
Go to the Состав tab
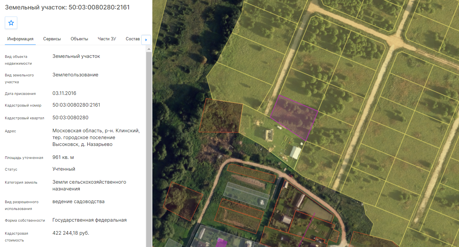[133, 39]
